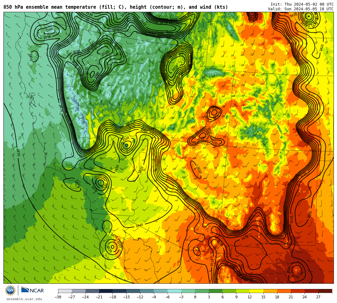Click the -12 colorbar tick label
Image resolution: width=337 pixels, height=303 pixels.
(x=140, y=297)
